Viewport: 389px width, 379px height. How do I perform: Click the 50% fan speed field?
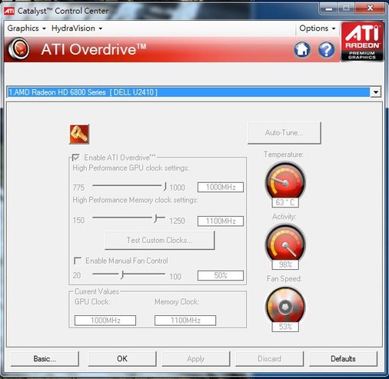(221, 275)
